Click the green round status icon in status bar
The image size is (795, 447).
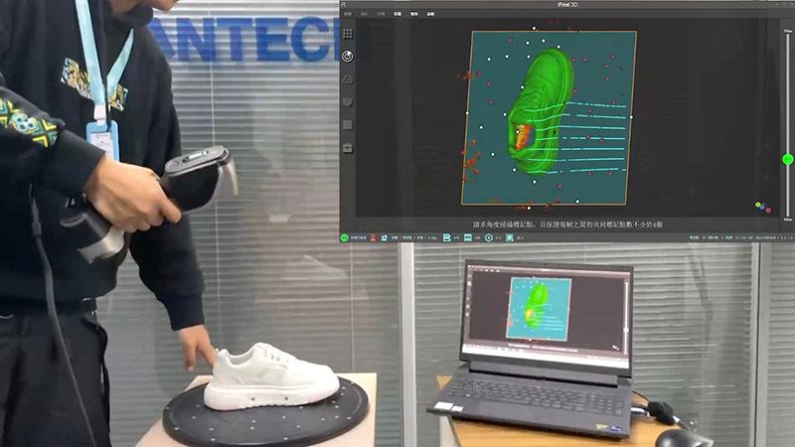pos(344,237)
